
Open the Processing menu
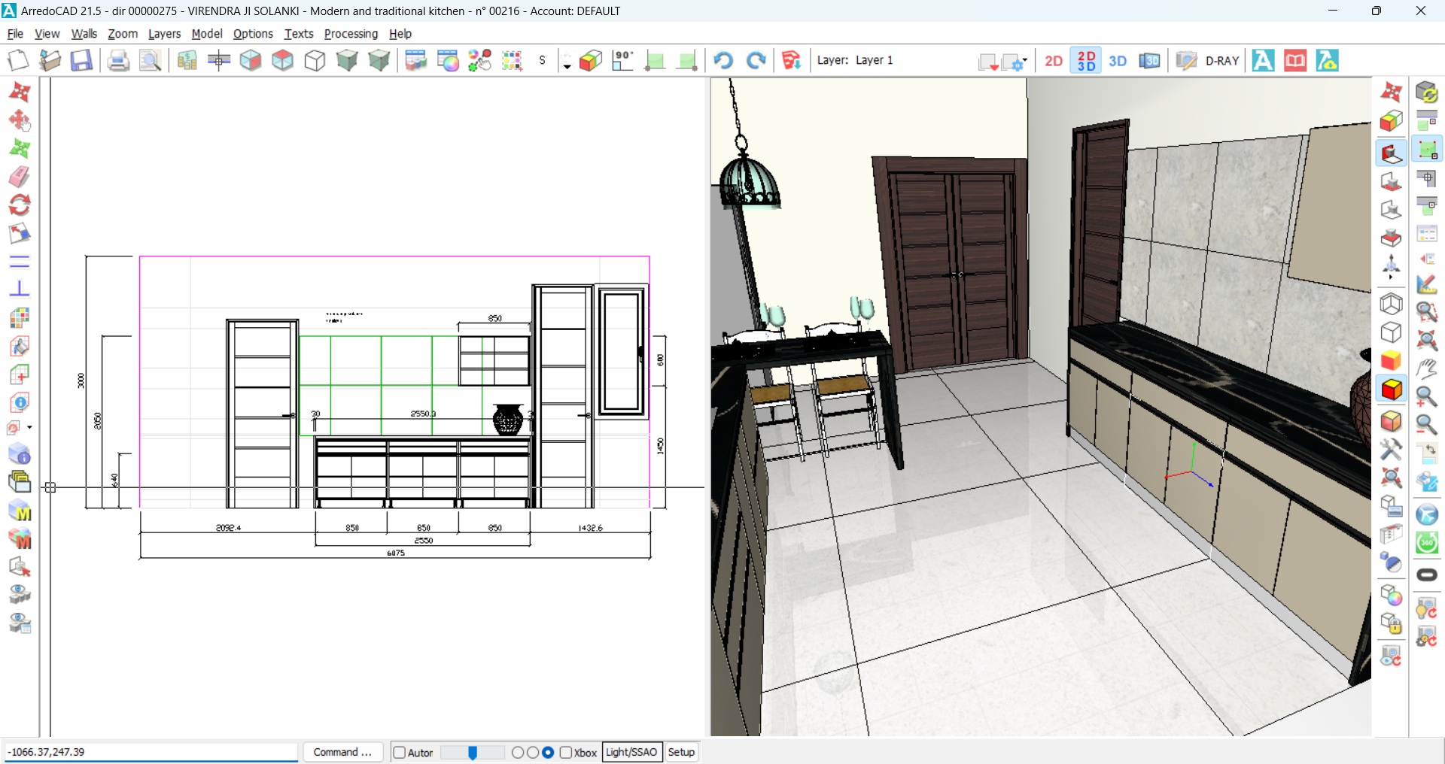(x=351, y=34)
